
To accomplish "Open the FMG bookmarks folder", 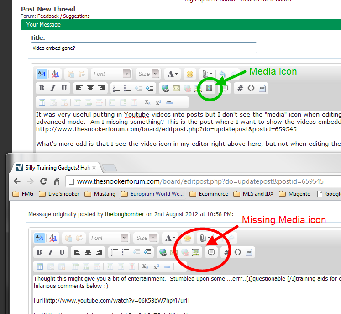I will pyautogui.click(x=23, y=194).
